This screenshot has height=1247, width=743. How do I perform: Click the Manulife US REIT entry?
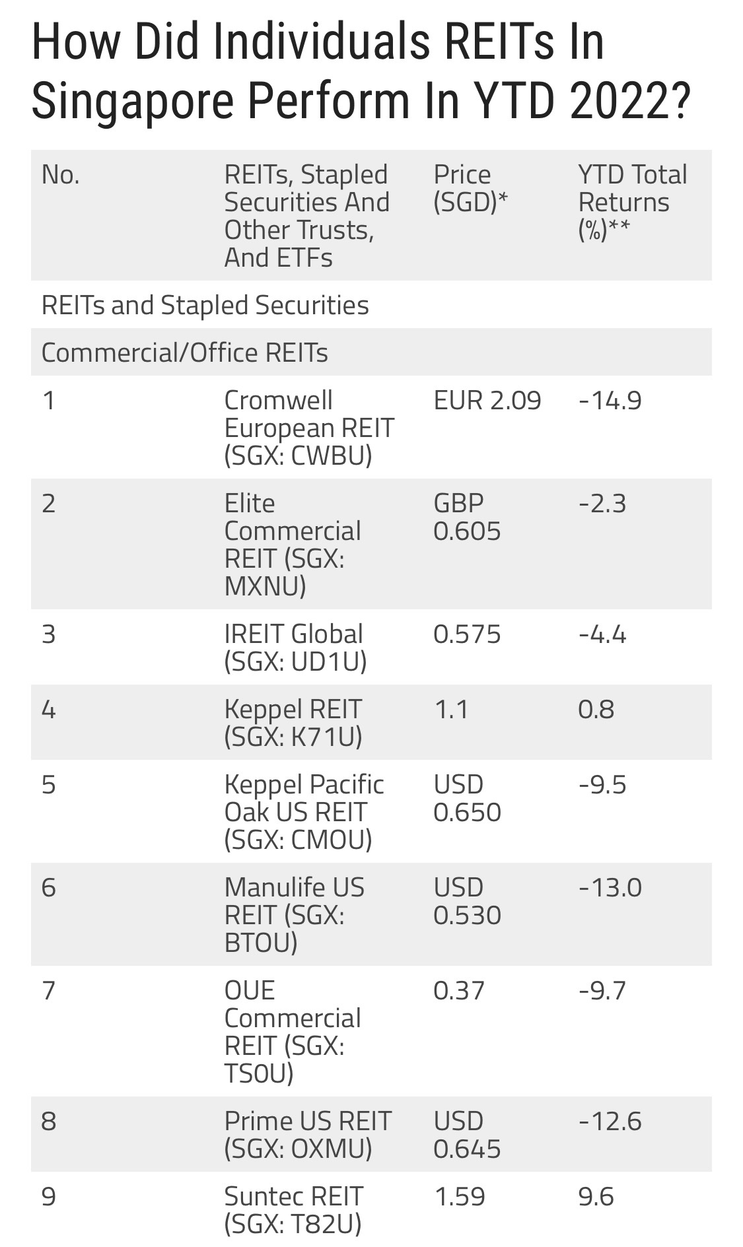[294, 915]
